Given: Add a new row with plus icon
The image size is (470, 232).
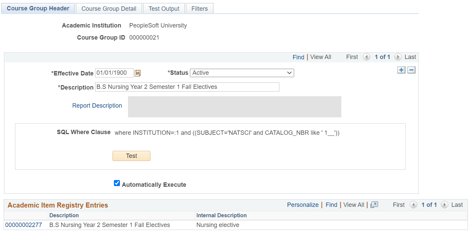Looking at the screenshot, I should click(x=401, y=70).
